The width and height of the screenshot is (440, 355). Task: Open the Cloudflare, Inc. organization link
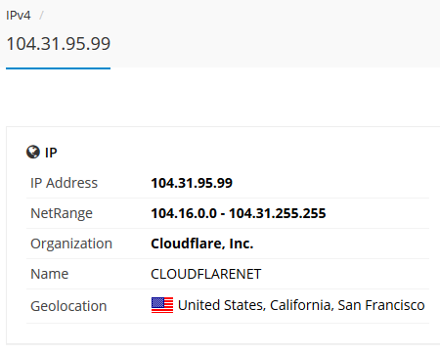coord(202,244)
